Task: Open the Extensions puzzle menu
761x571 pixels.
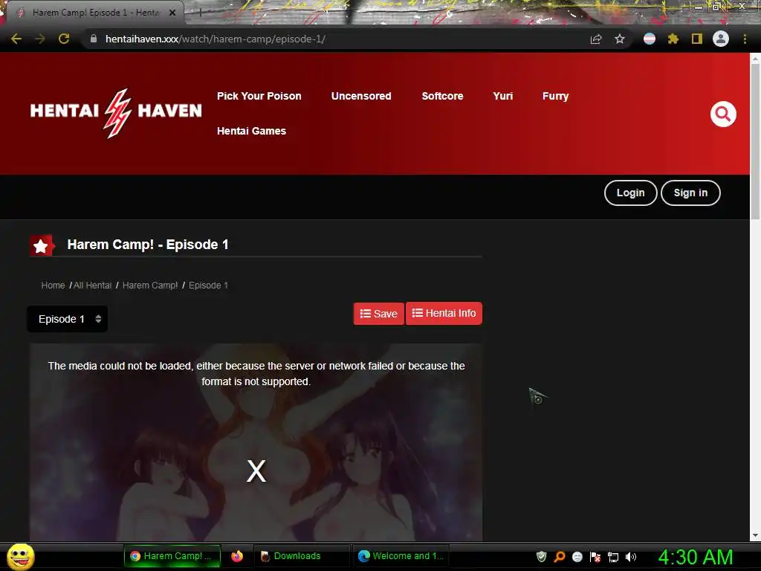Action: tap(673, 39)
